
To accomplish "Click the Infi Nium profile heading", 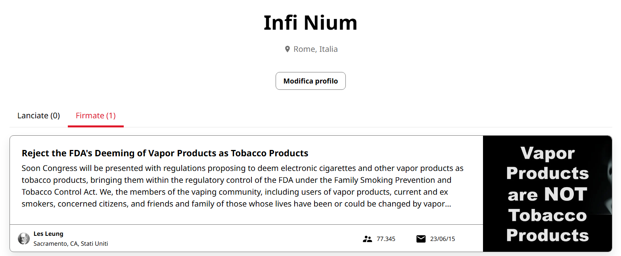I will [x=310, y=23].
